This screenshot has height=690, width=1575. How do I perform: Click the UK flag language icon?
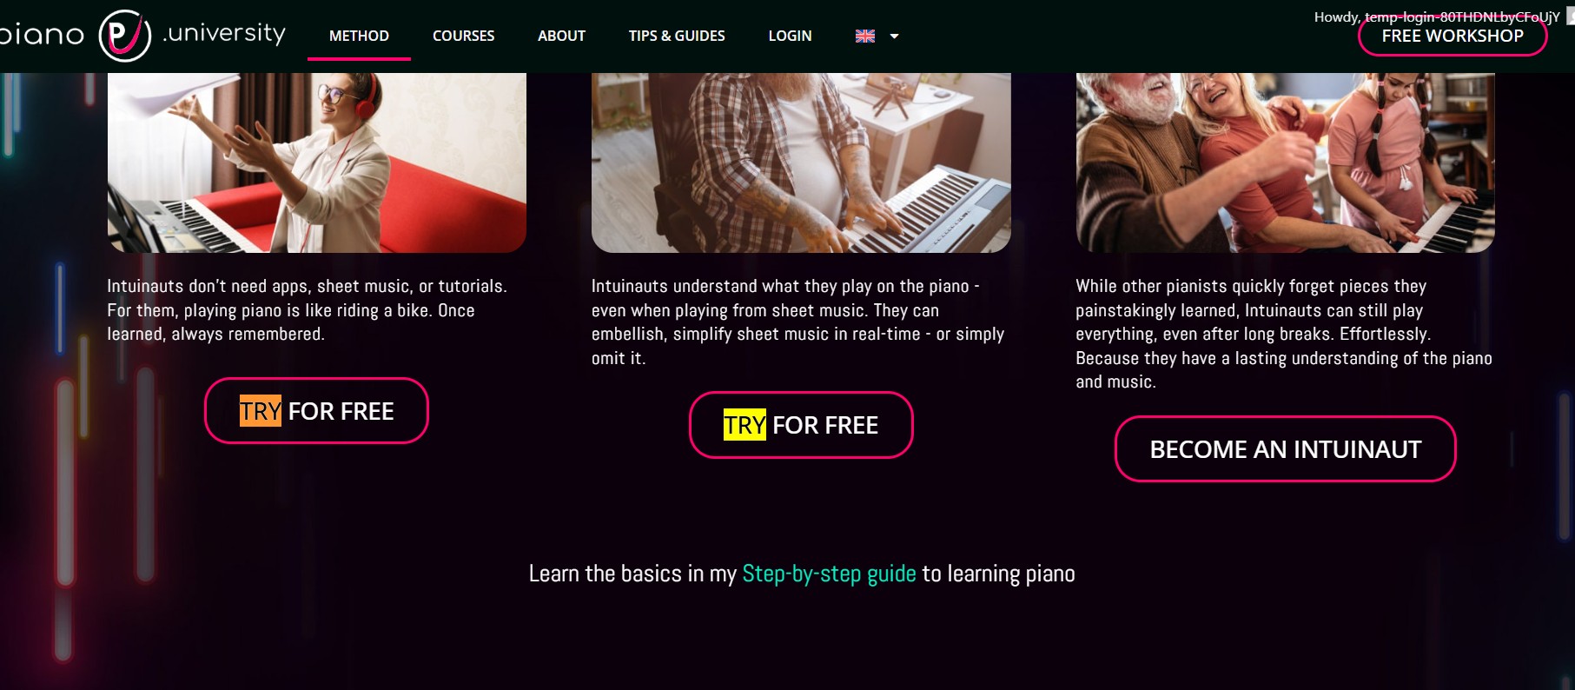(x=865, y=36)
